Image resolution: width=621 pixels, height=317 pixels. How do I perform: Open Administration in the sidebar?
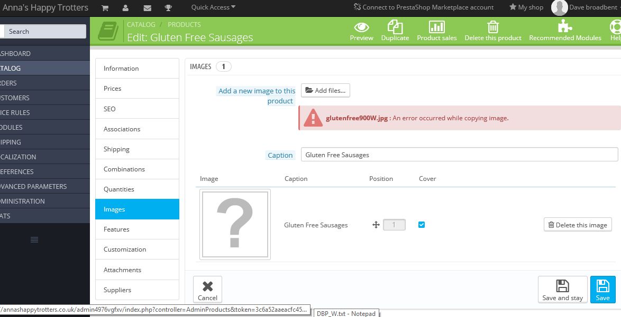tap(45, 201)
